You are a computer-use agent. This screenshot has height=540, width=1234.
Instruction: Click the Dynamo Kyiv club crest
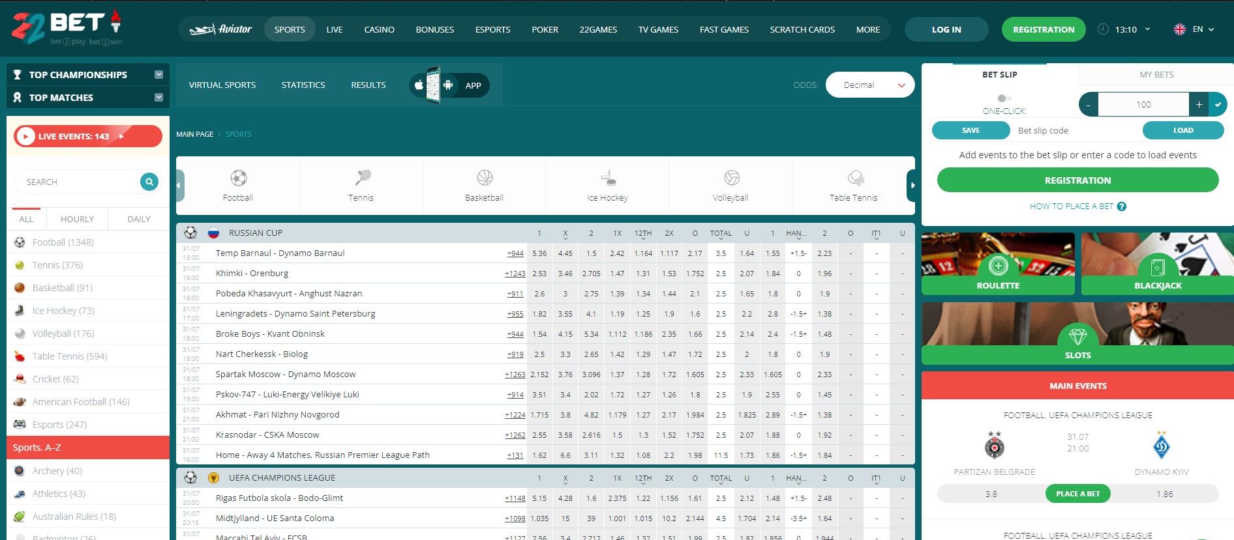point(1162,446)
